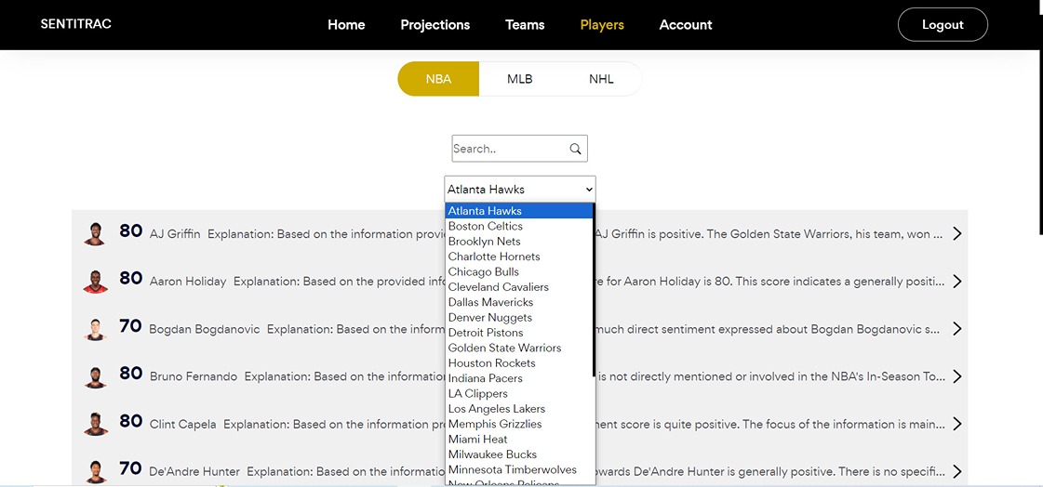Click the AJ Griffin player name
The height and width of the screenshot is (487, 1043).
(175, 234)
